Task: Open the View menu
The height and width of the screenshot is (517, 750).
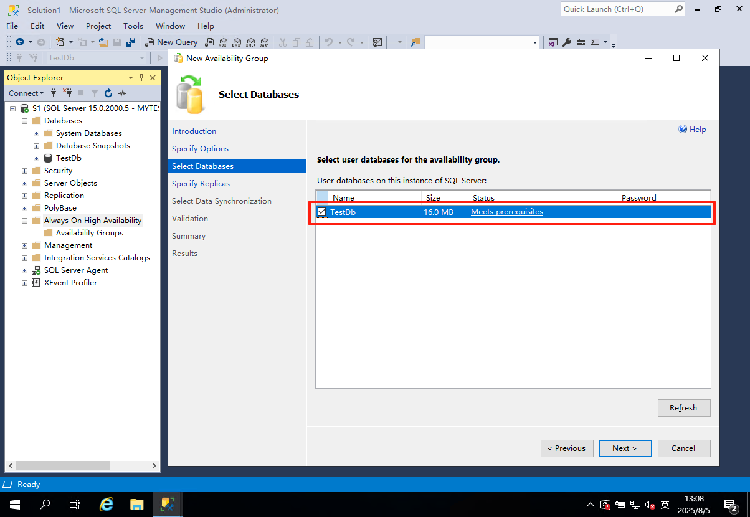Action: coord(65,26)
